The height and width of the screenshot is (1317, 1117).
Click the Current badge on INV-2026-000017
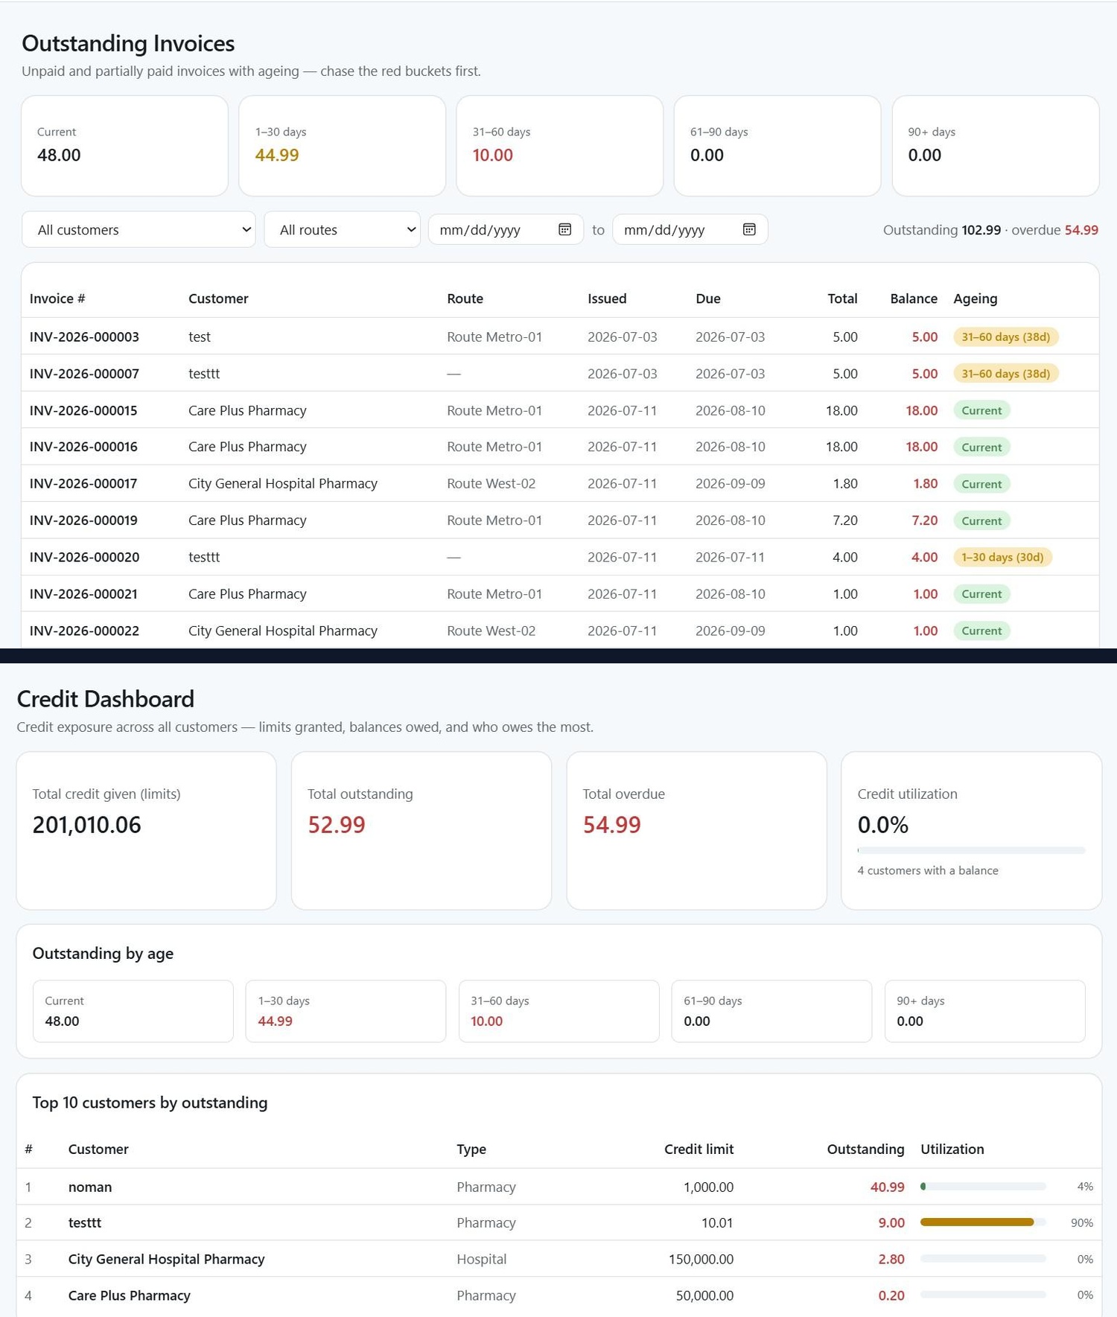pyautogui.click(x=981, y=484)
